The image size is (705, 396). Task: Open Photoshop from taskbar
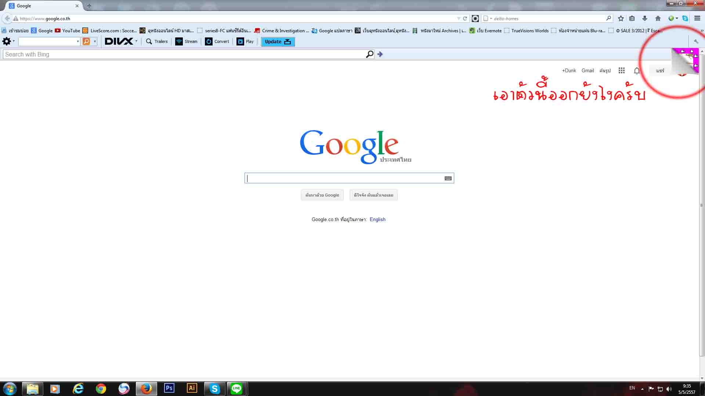169,388
